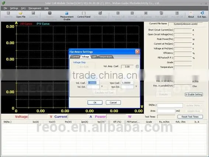Click the Ir Enable Setting button
The height and width of the screenshot is (157, 209).
194,95
